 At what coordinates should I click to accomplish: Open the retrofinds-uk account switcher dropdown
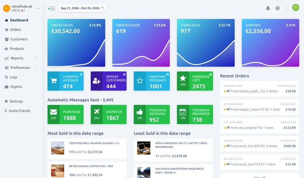click(38, 9)
